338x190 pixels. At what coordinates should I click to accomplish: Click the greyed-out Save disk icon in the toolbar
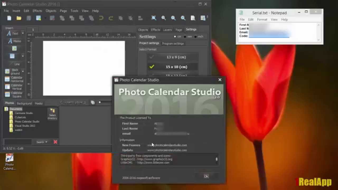point(29,18)
